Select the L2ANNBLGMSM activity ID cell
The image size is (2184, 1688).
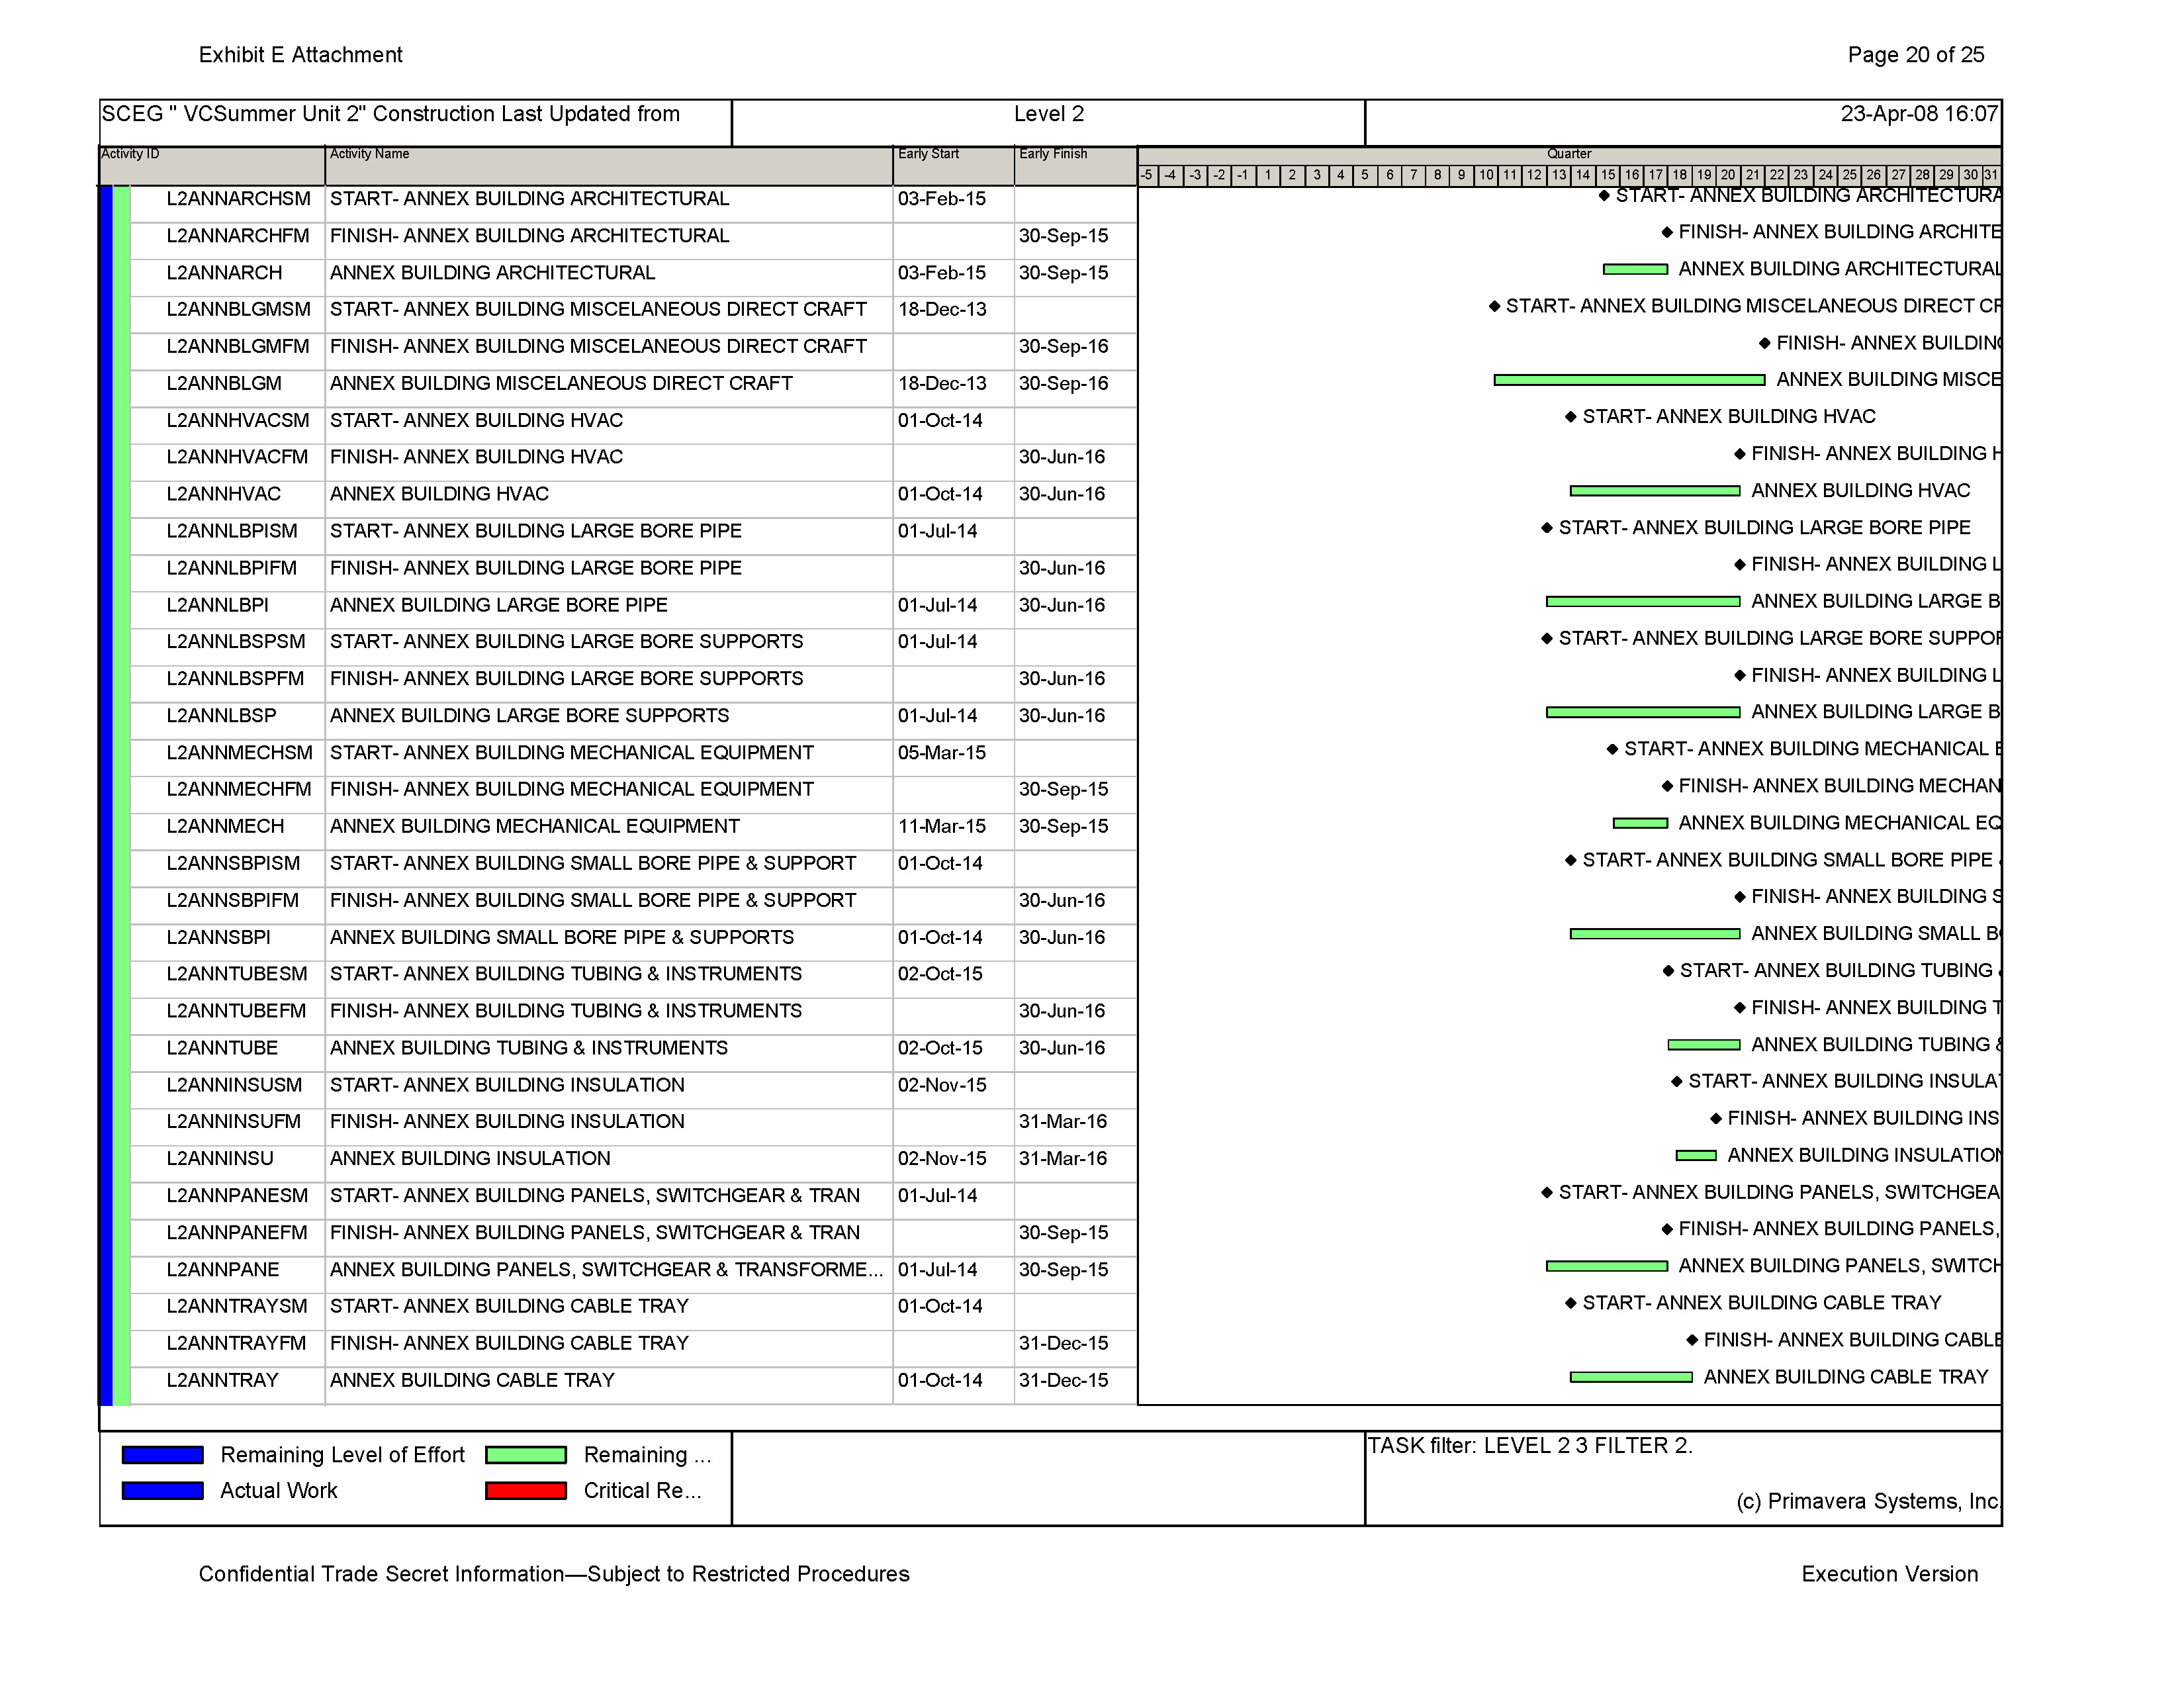point(238,310)
